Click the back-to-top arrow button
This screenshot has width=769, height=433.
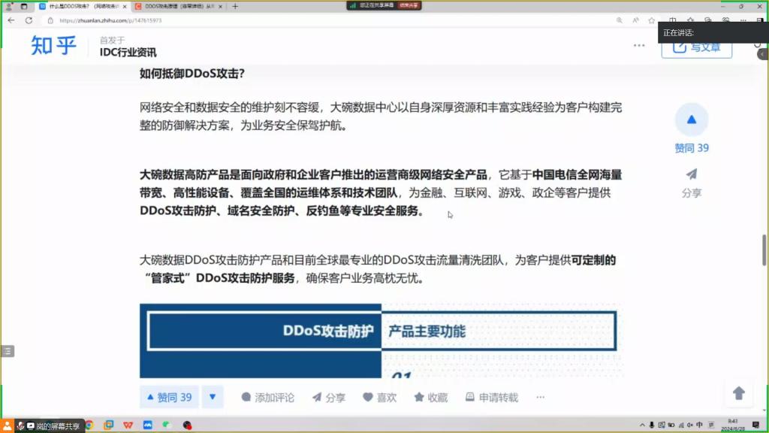(x=738, y=393)
